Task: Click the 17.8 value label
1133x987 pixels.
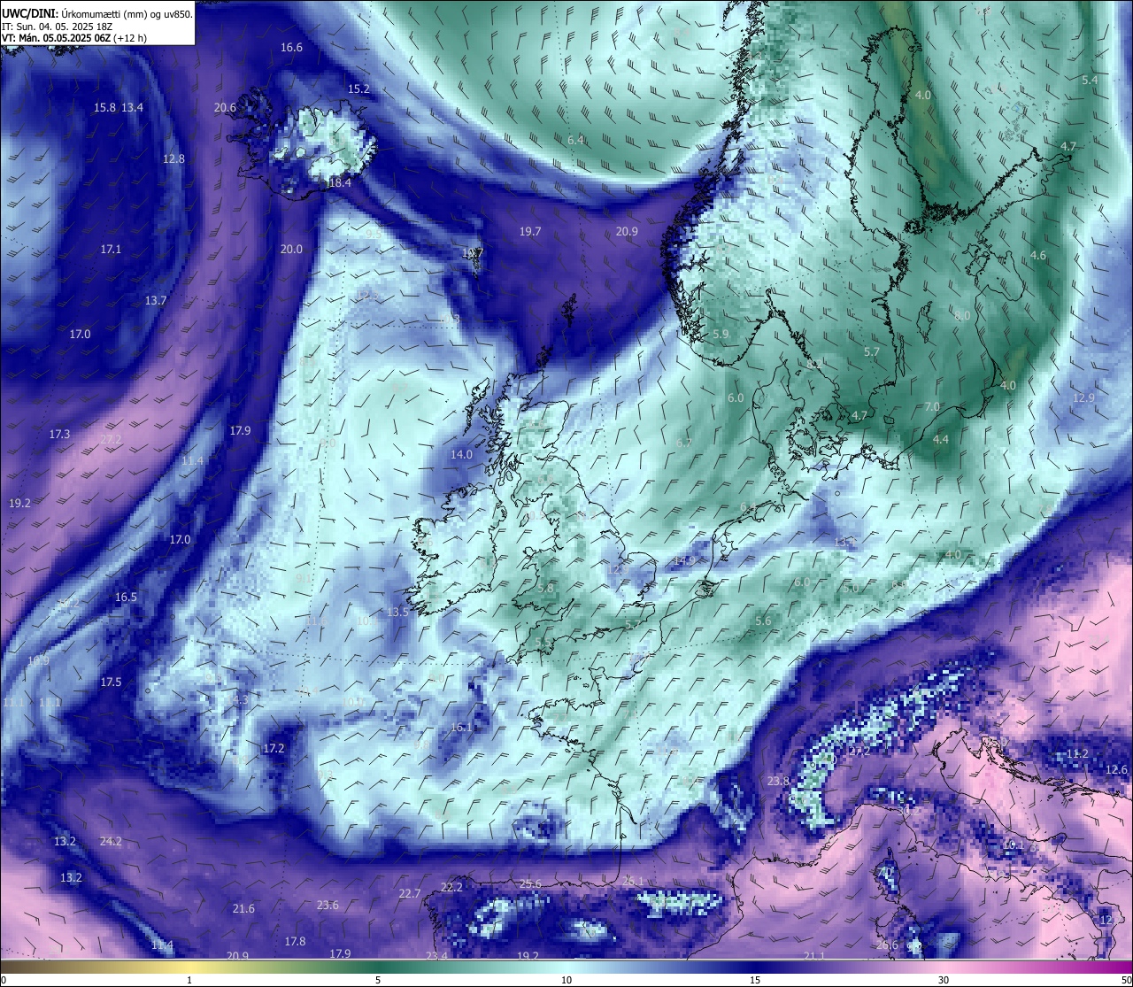Action: [295, 942]
